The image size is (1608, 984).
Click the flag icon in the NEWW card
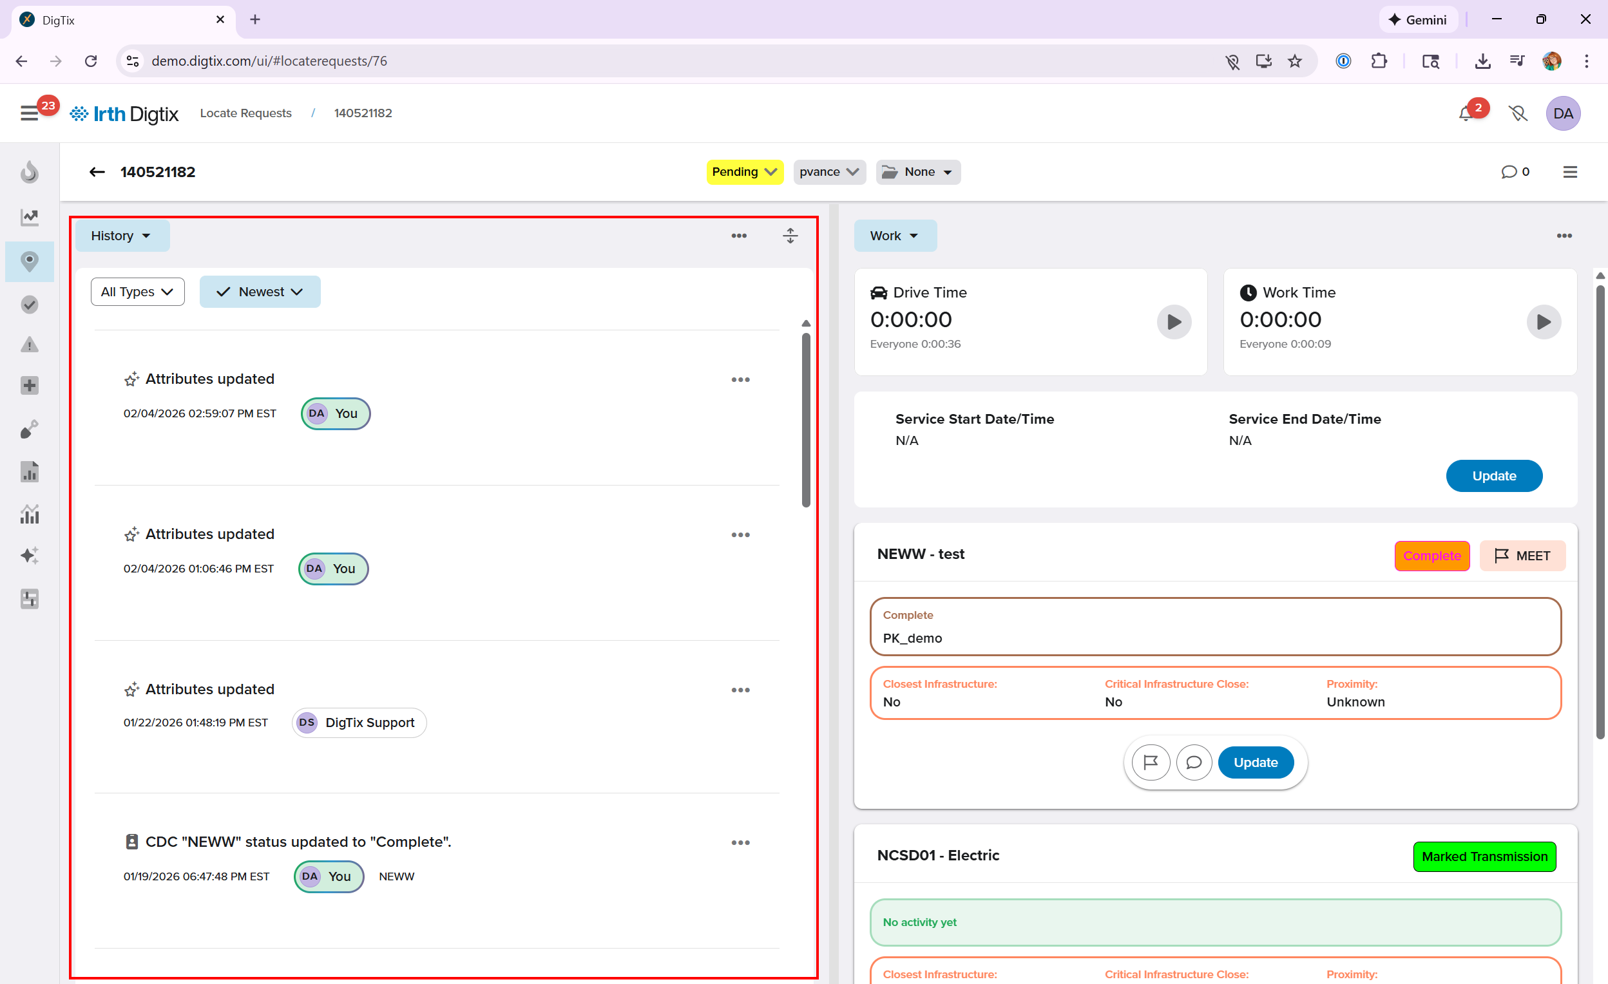[1151, 762]
